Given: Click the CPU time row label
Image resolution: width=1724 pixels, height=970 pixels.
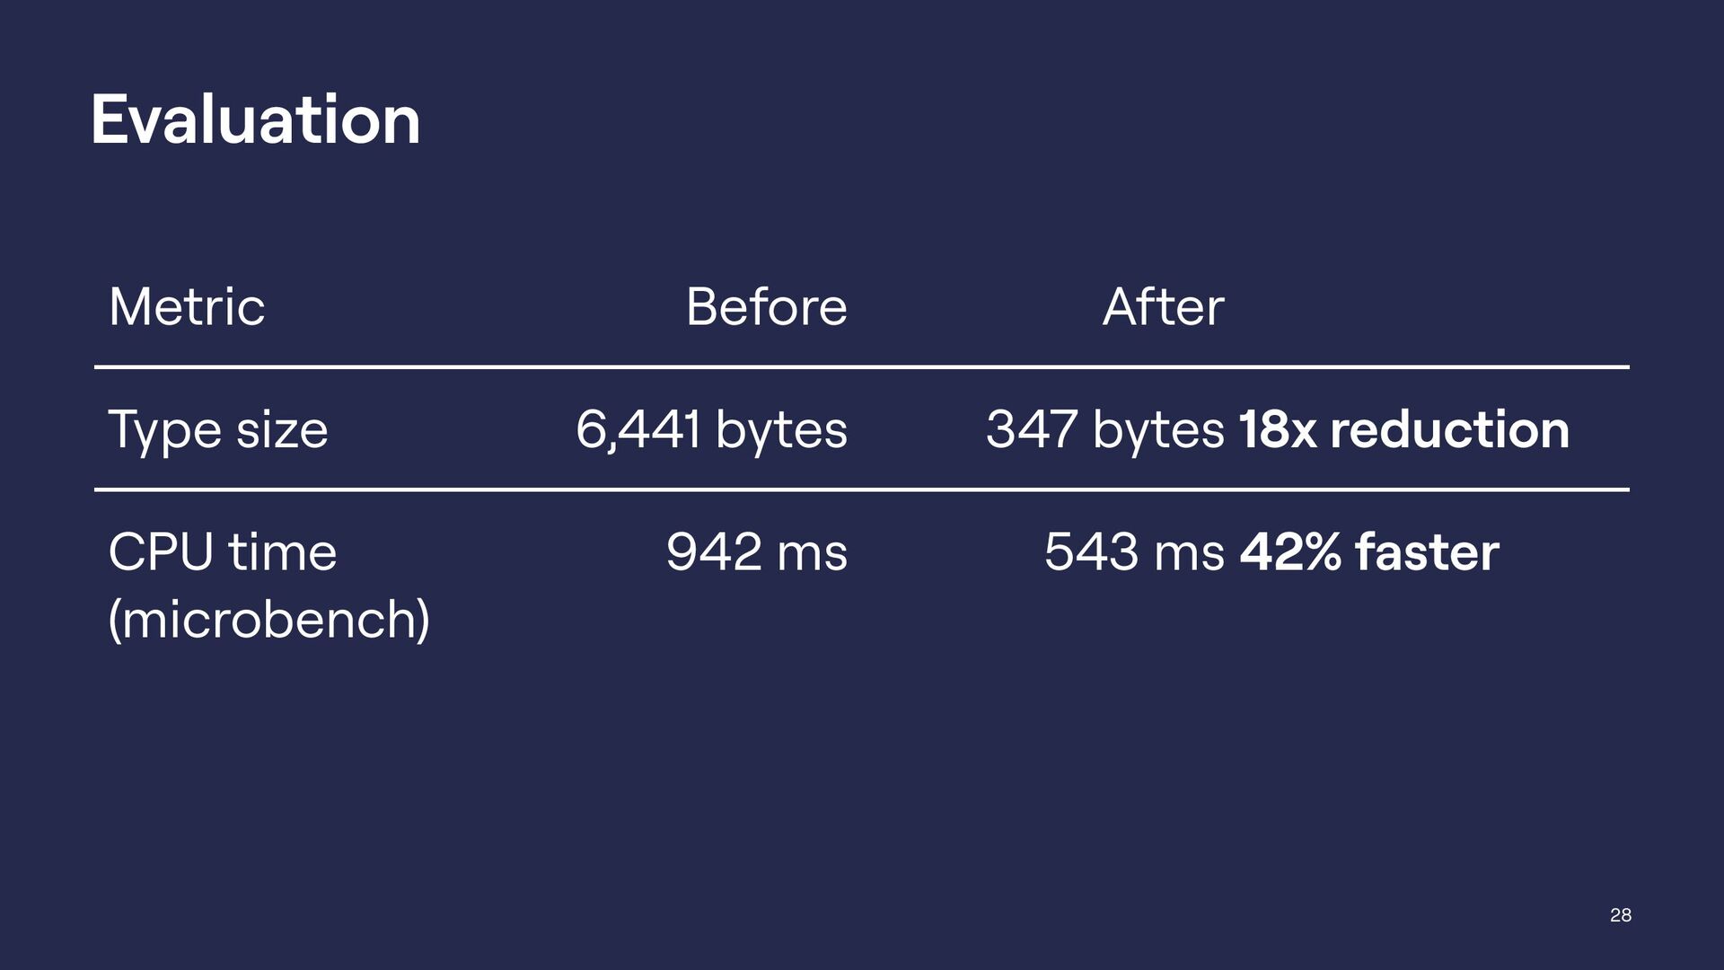Looking at the screenshot, I should click(223, 551).
